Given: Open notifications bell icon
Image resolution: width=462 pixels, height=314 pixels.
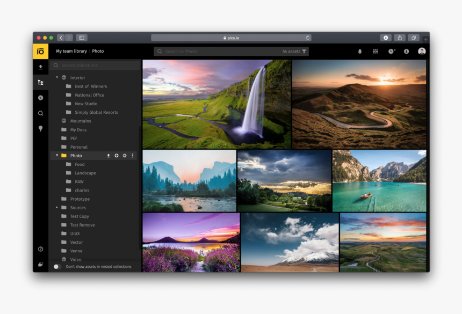Looking at the screenshot, I should (x=360, y=52).
